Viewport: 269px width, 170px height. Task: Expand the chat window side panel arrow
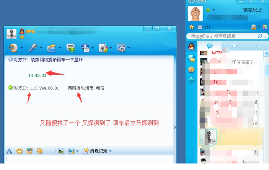[175, 127]
